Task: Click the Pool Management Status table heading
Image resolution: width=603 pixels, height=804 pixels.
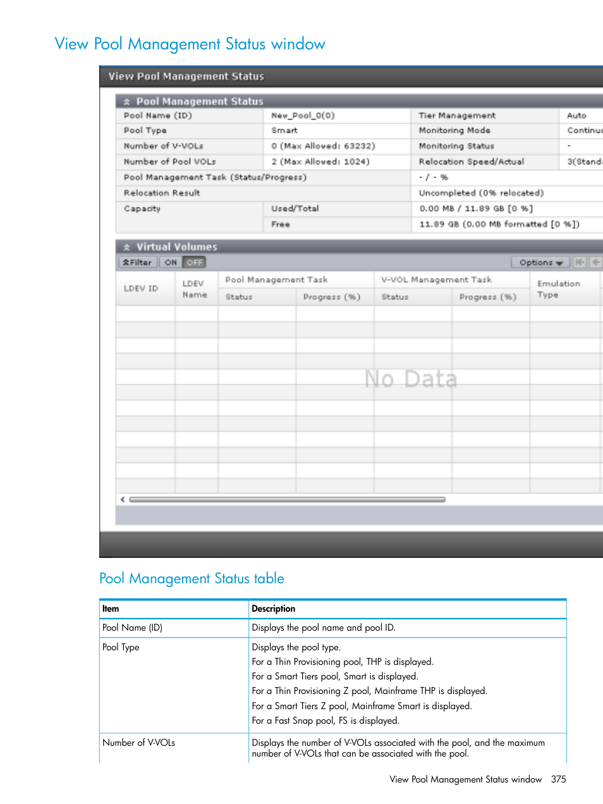Action: point(192,578)
